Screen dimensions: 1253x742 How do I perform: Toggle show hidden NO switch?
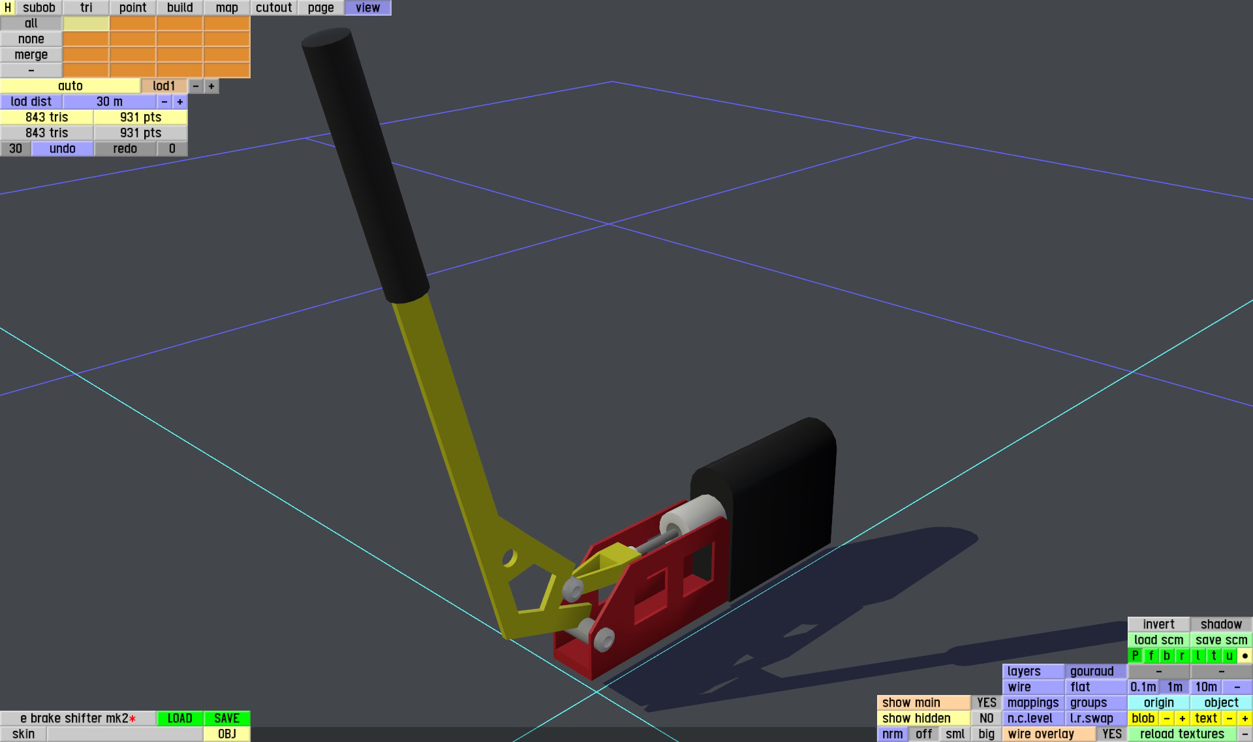click(x=986, y=719)
